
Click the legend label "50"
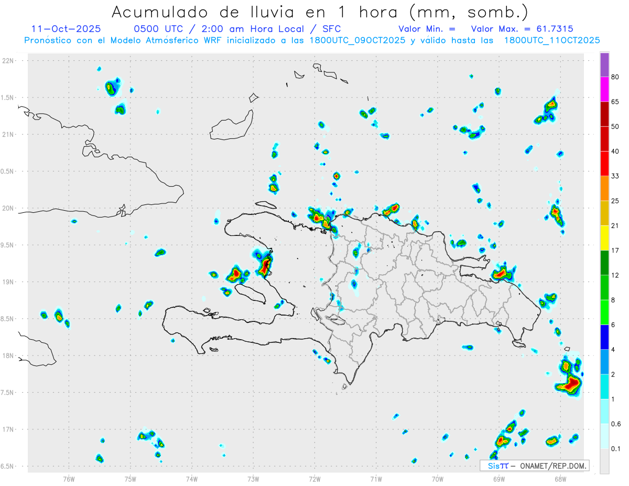(615, 126)
